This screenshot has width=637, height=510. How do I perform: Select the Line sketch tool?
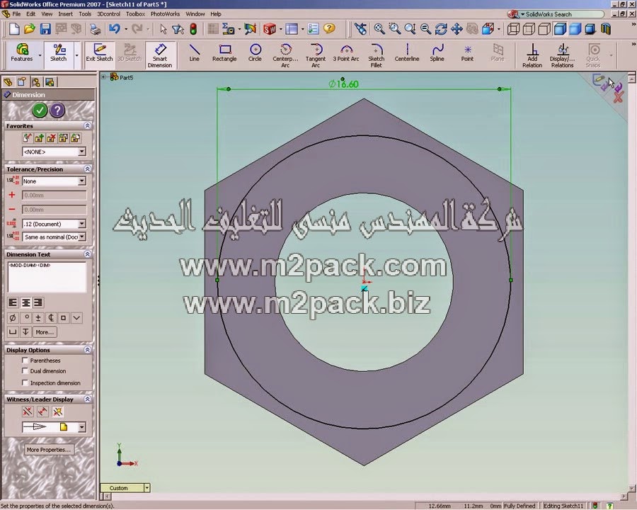click(194, 53)
